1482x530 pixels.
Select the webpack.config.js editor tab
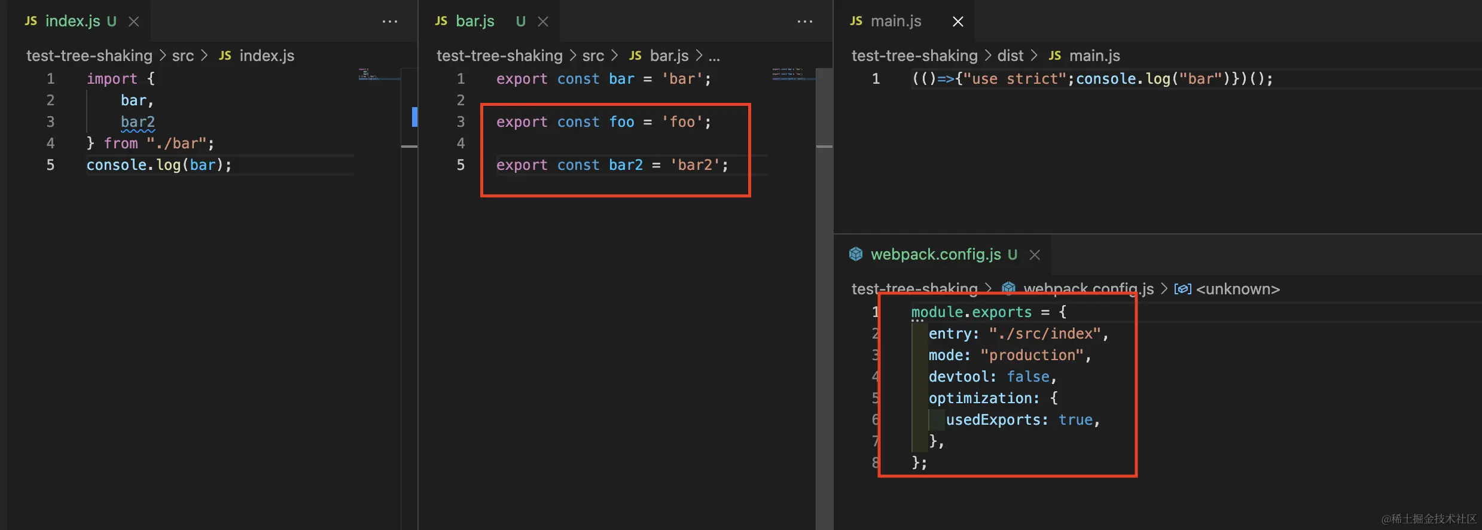tap(943, 254)
